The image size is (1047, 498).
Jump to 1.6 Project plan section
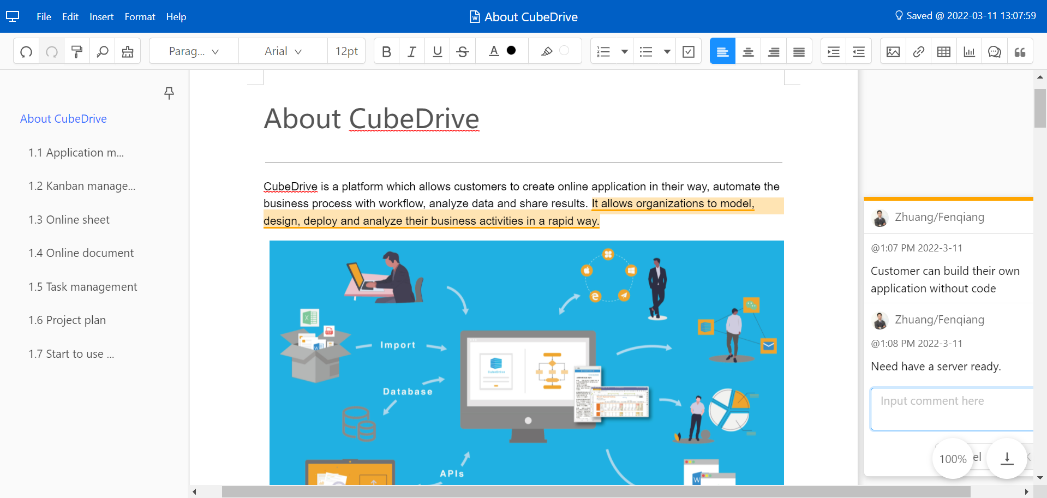tap(67, 320)
